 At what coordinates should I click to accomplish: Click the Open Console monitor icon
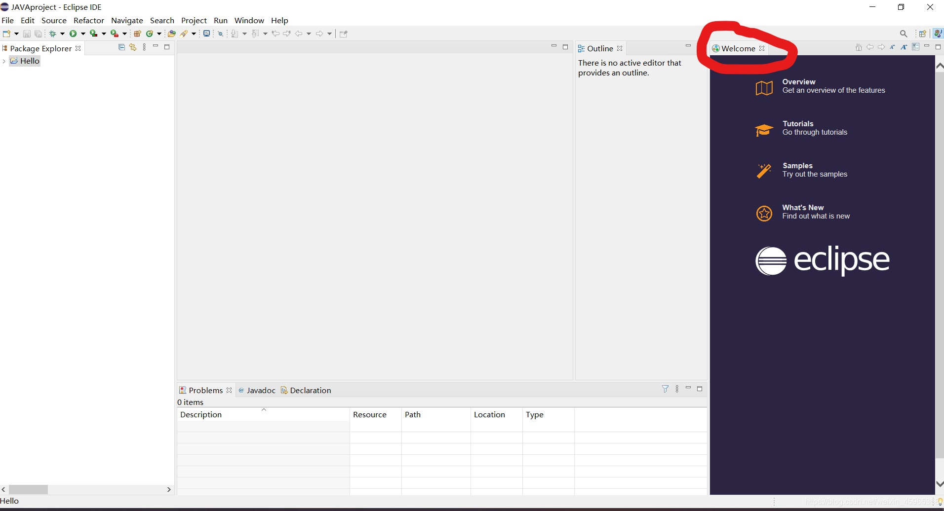[206, 34]
